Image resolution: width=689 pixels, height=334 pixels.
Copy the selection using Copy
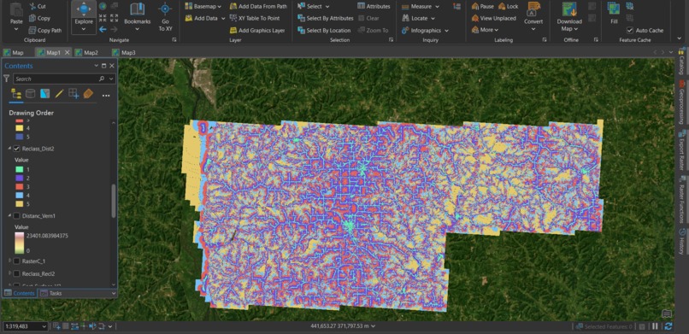tap(39, 19)
